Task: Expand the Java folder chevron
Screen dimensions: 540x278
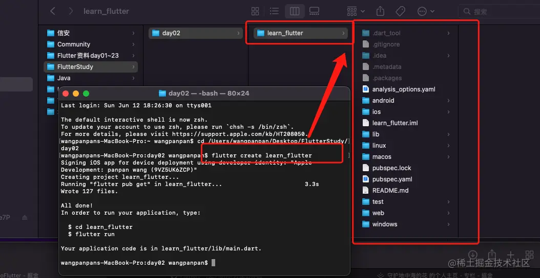Action: click(x=133, y=78)
